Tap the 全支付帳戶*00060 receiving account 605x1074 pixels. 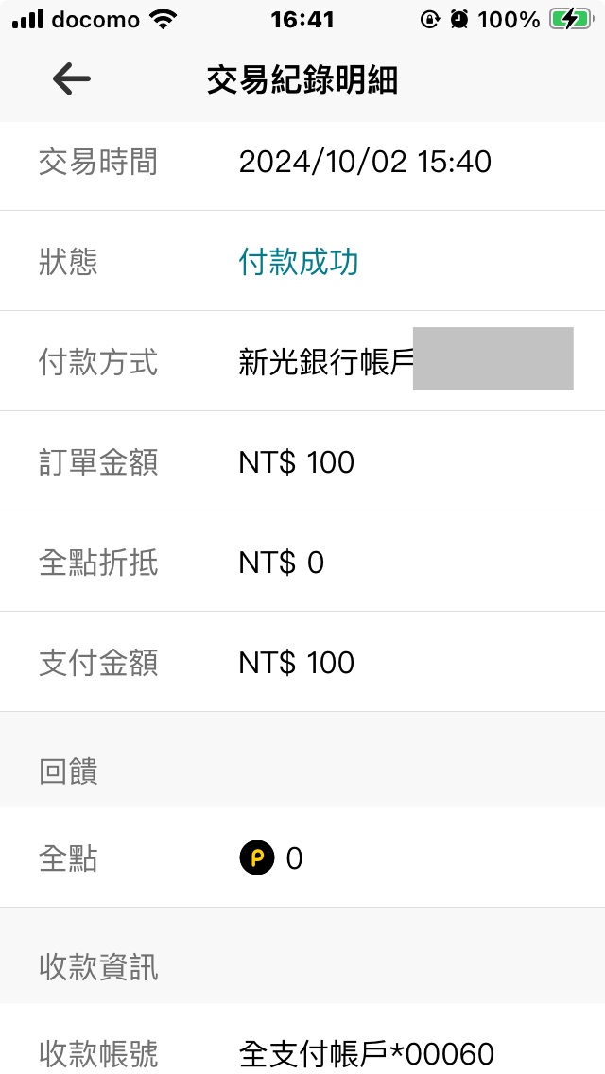(367, 1053)
